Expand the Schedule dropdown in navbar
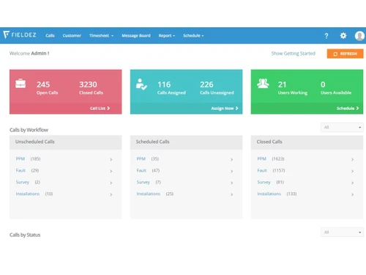Screen dimensions: 366x275 (193, 36)
